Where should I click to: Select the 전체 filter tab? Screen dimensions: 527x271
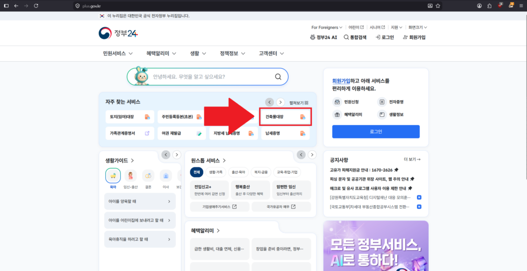pos(197,172)
